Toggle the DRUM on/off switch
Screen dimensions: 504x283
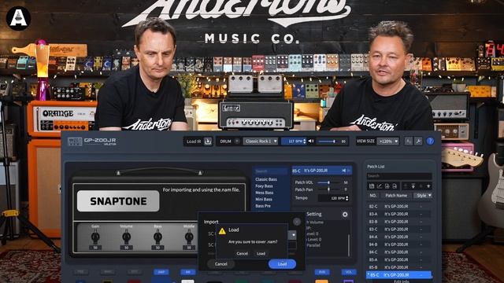237,141
